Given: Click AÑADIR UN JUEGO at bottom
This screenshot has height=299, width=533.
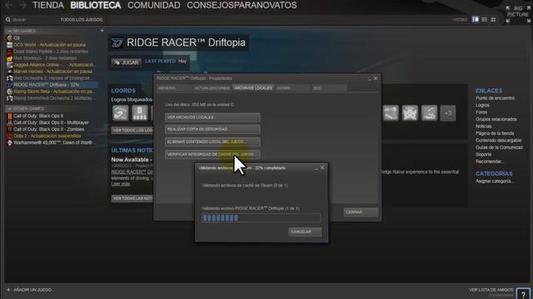Looking at the screenshot, I should (33, 290).
